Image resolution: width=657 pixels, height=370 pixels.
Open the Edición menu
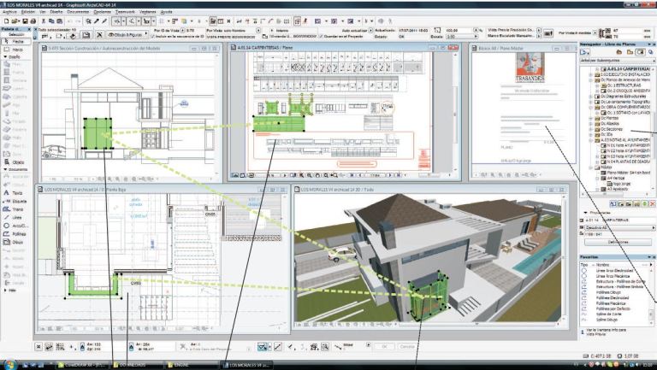click(28, 12)
